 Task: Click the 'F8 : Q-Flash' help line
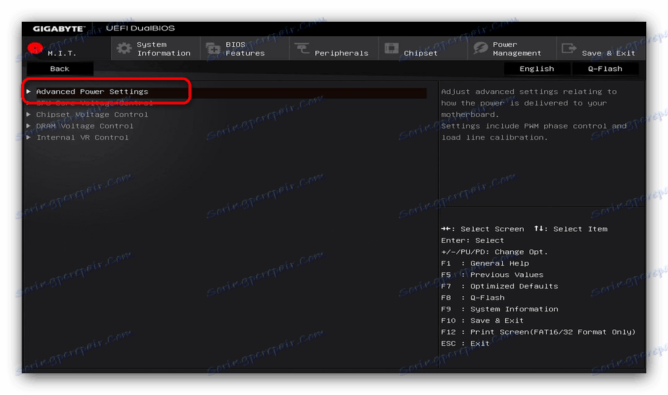click(x=473, y=298)
